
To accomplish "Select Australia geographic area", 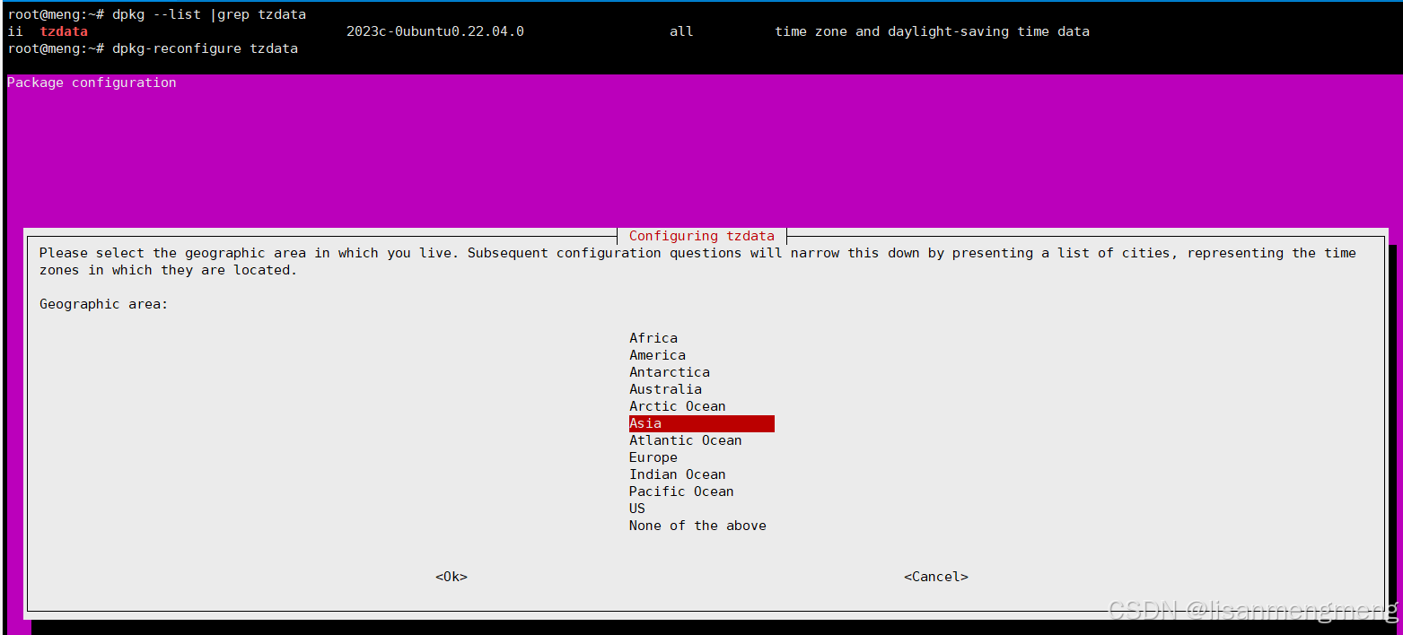I will (665, 388).
